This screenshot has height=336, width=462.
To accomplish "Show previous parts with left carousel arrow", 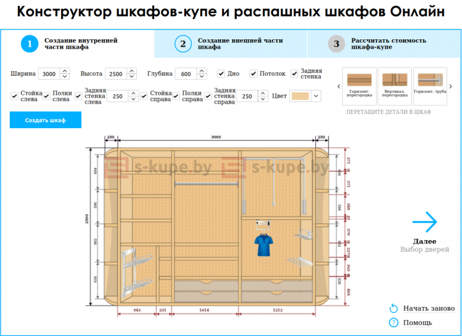I will (x=338, y=86).
